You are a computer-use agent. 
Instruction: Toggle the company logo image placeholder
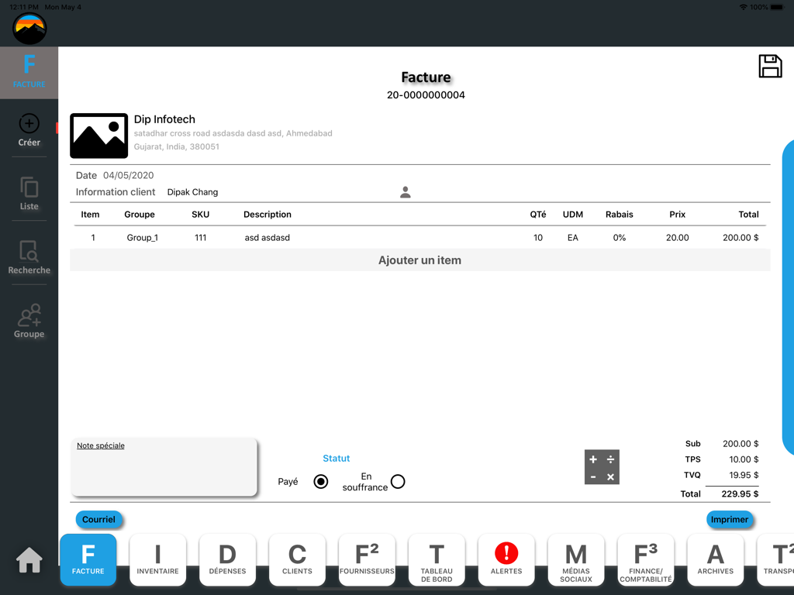coord(98,136)
